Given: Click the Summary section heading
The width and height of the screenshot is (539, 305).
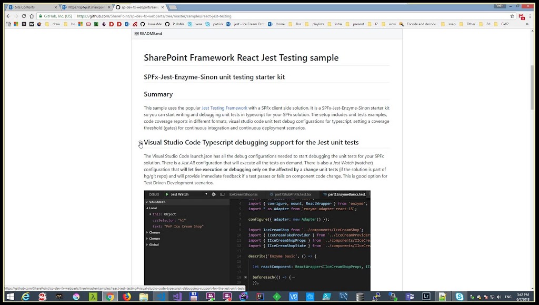Looking at the screenshot, I should (x=158, y=94).
